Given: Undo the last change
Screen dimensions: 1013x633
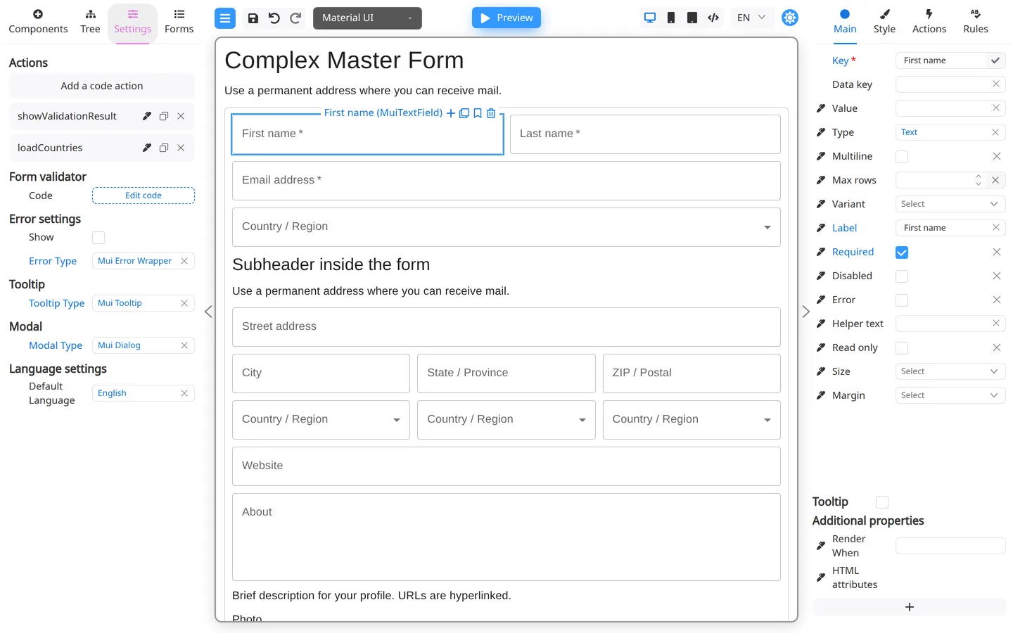Looking at the screenshot, I should coord(274,18).
